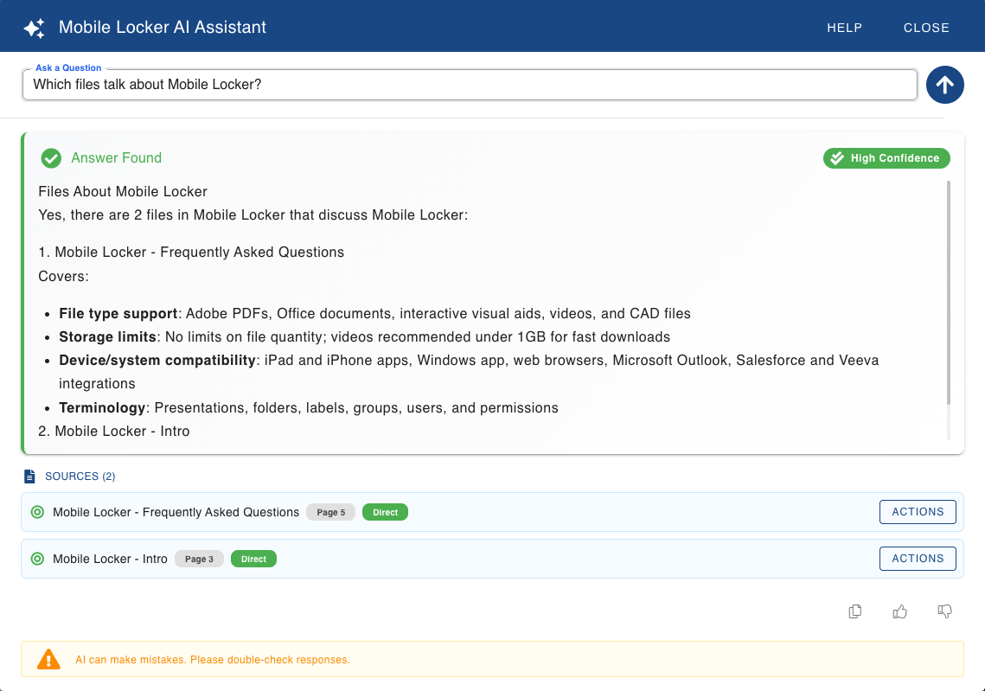
Task: Click Direct tag on Mobile Locker - Intro row
Action: point(253,559)
